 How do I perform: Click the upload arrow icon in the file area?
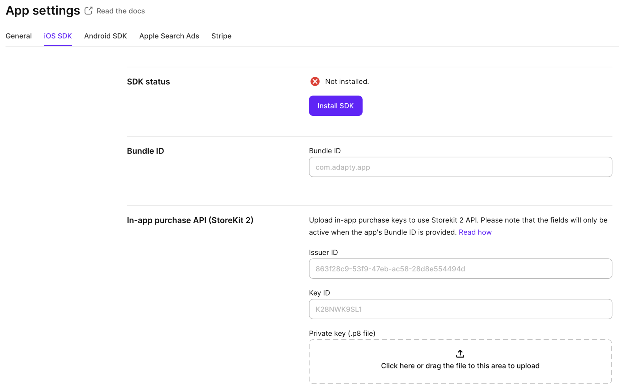[x=460, y=353]
